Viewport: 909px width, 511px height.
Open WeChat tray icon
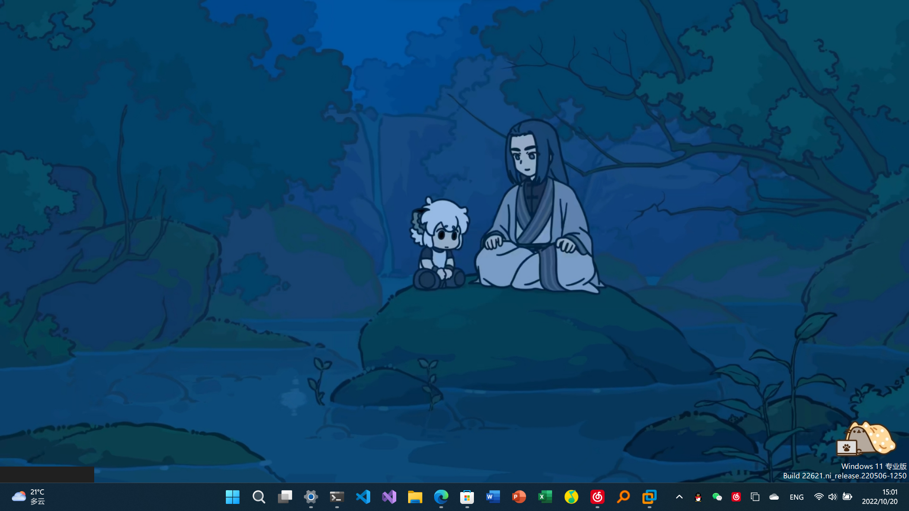(x=717, y=497)
